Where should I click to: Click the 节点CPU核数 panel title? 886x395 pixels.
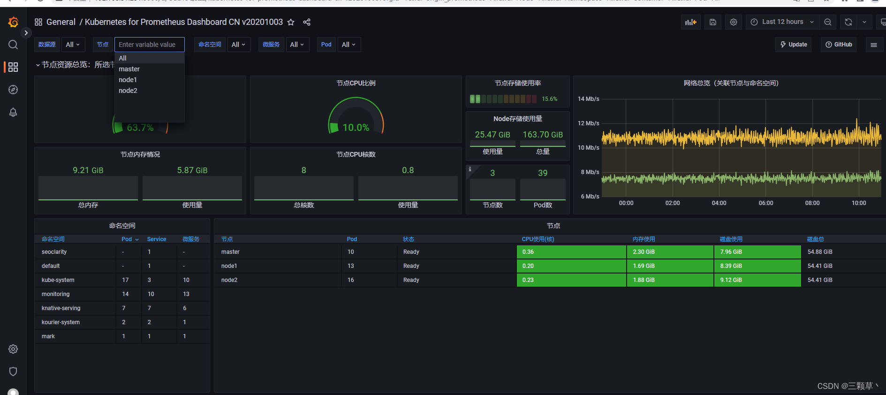point(356,154)
